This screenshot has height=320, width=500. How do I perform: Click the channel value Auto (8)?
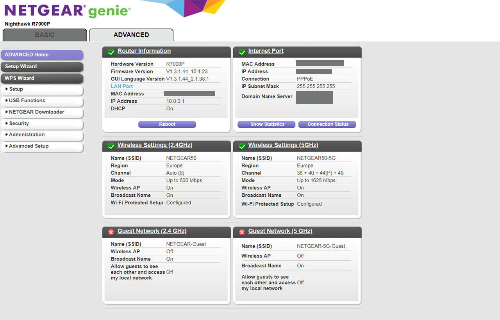175,173
